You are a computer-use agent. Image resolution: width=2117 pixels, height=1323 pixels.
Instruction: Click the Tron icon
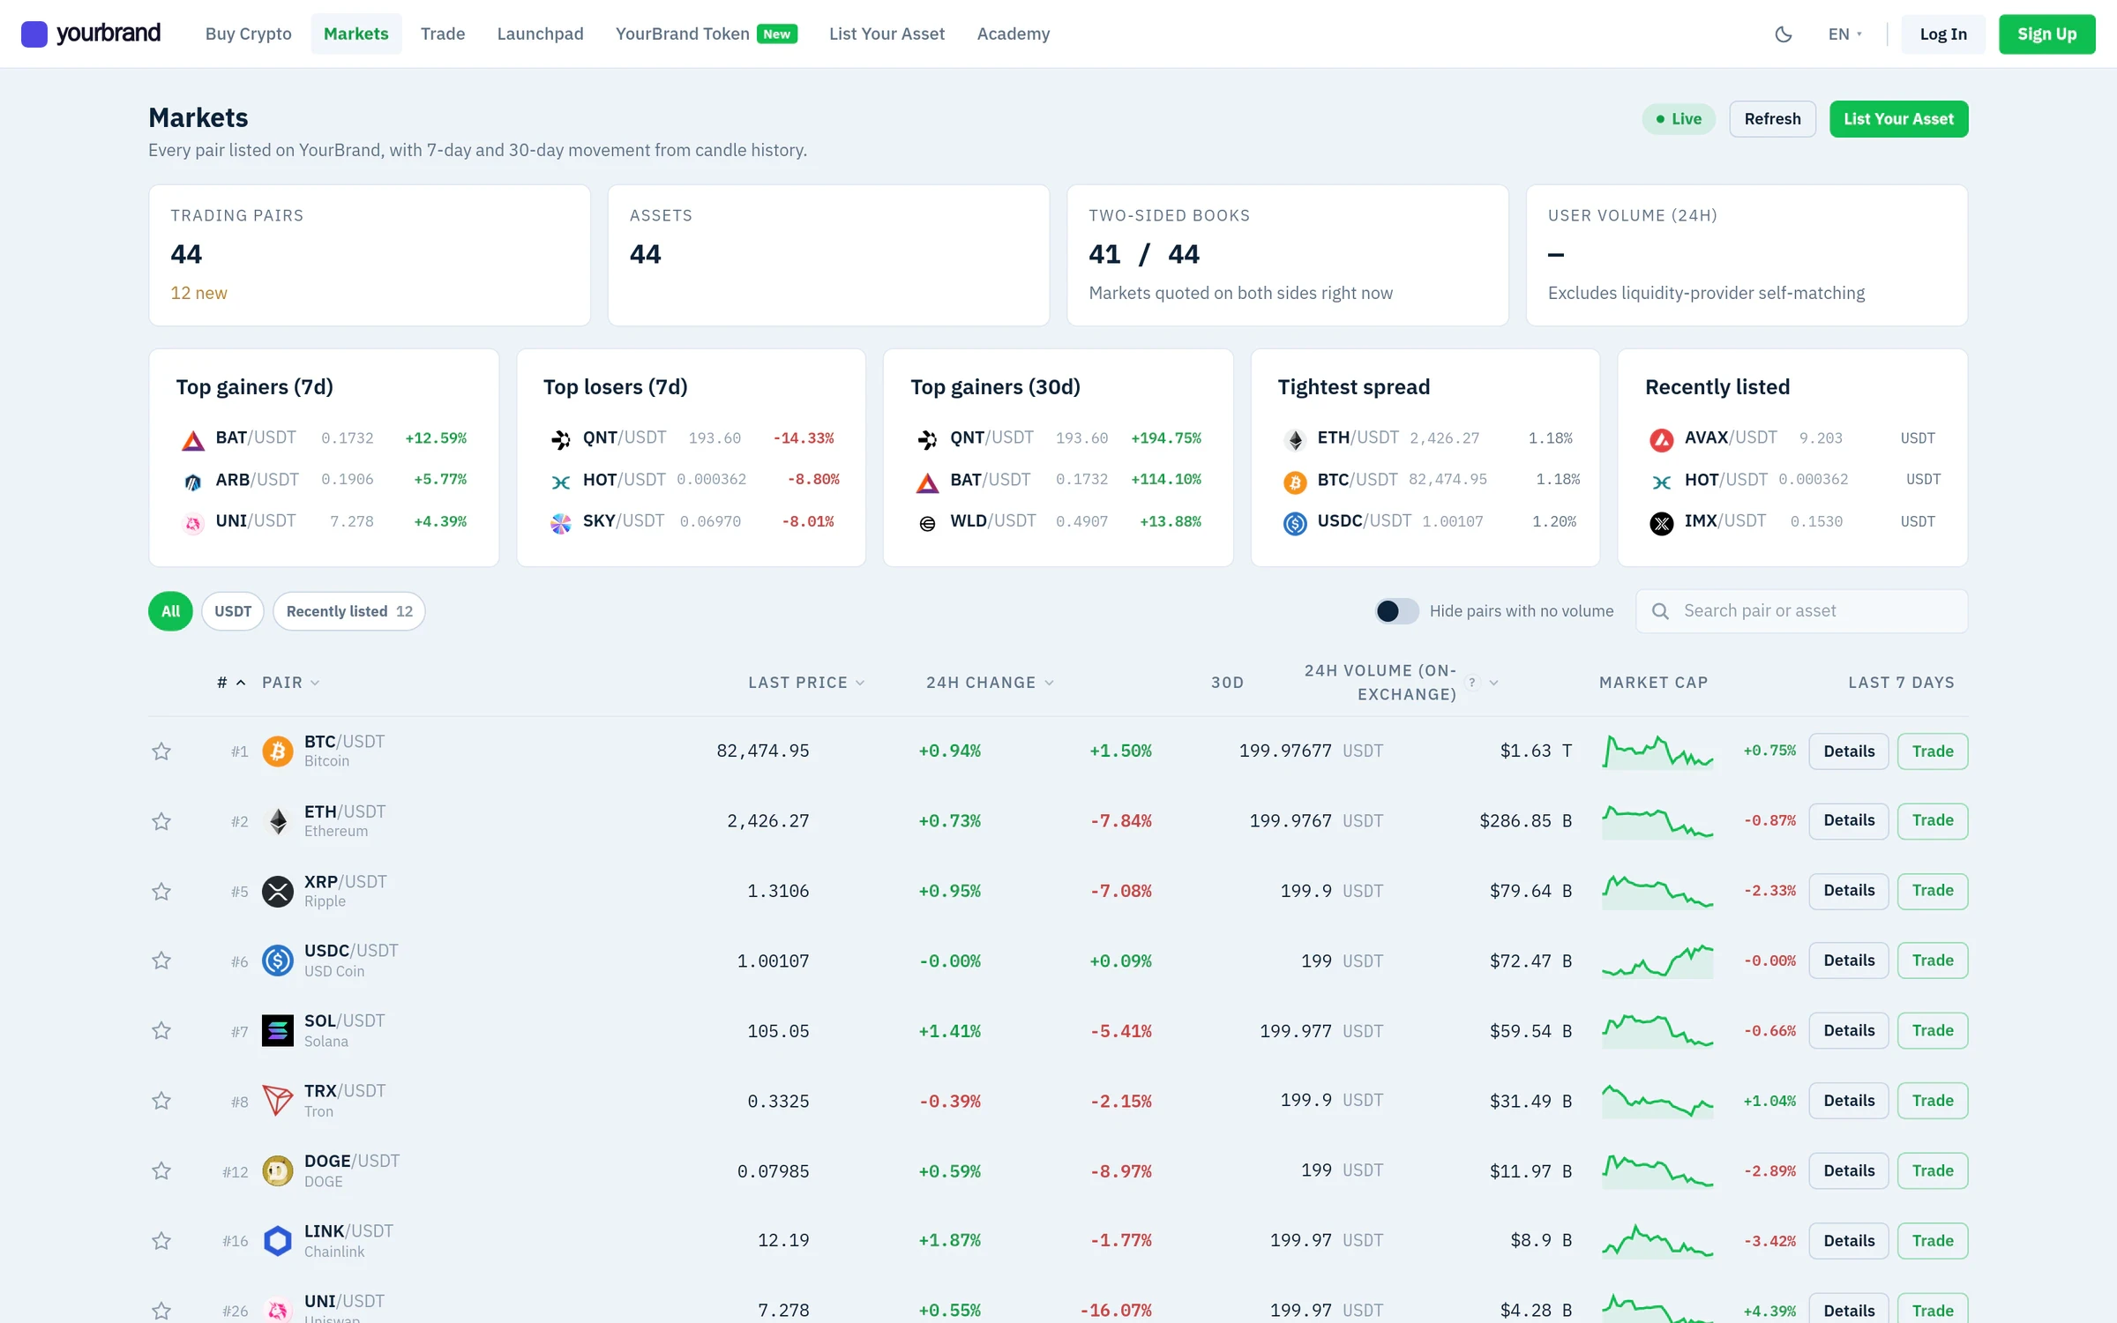point(278,1101)
